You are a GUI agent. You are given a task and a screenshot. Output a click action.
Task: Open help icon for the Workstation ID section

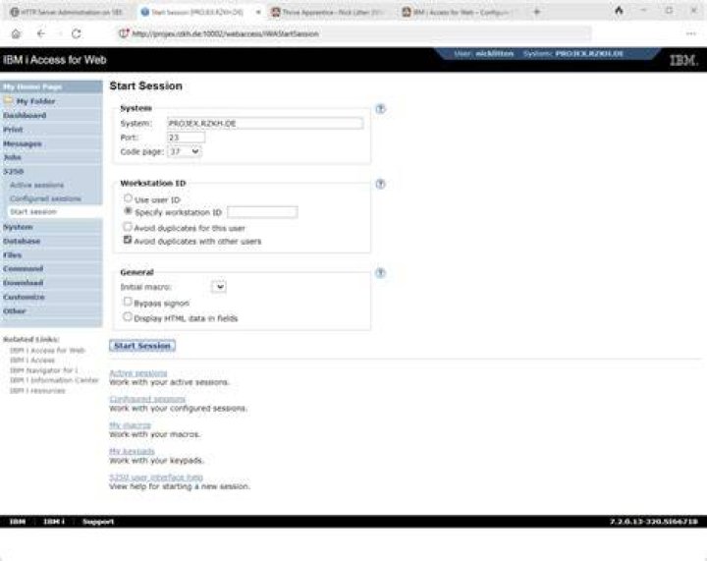click(x=381, y=184)
